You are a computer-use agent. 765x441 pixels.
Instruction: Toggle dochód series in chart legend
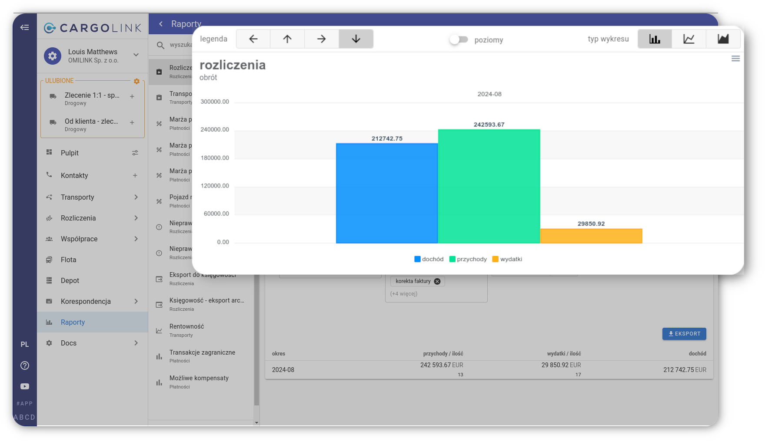point(429,259)
